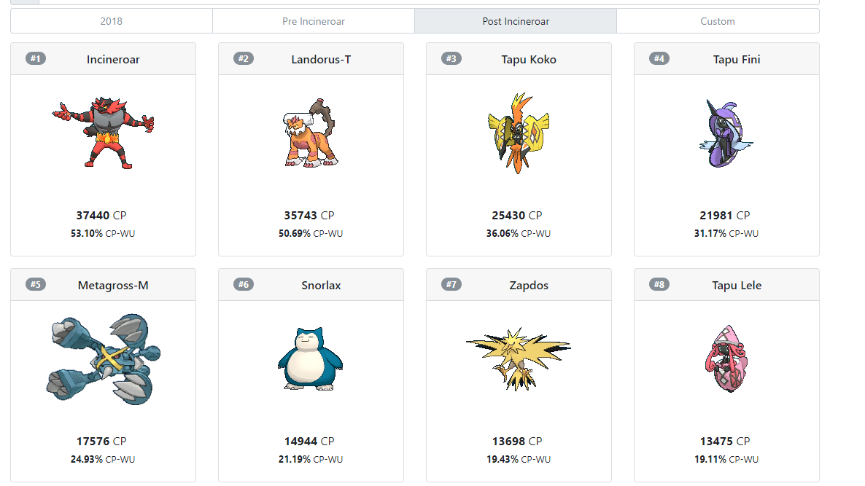Click the #3 rank badge
The width and height of the screenshot is (865, 486).
click(451, 58)
